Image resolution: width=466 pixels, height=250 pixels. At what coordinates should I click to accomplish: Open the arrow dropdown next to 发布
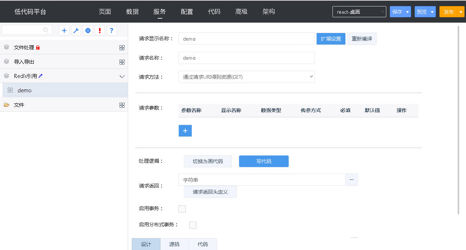click(461, 12)
